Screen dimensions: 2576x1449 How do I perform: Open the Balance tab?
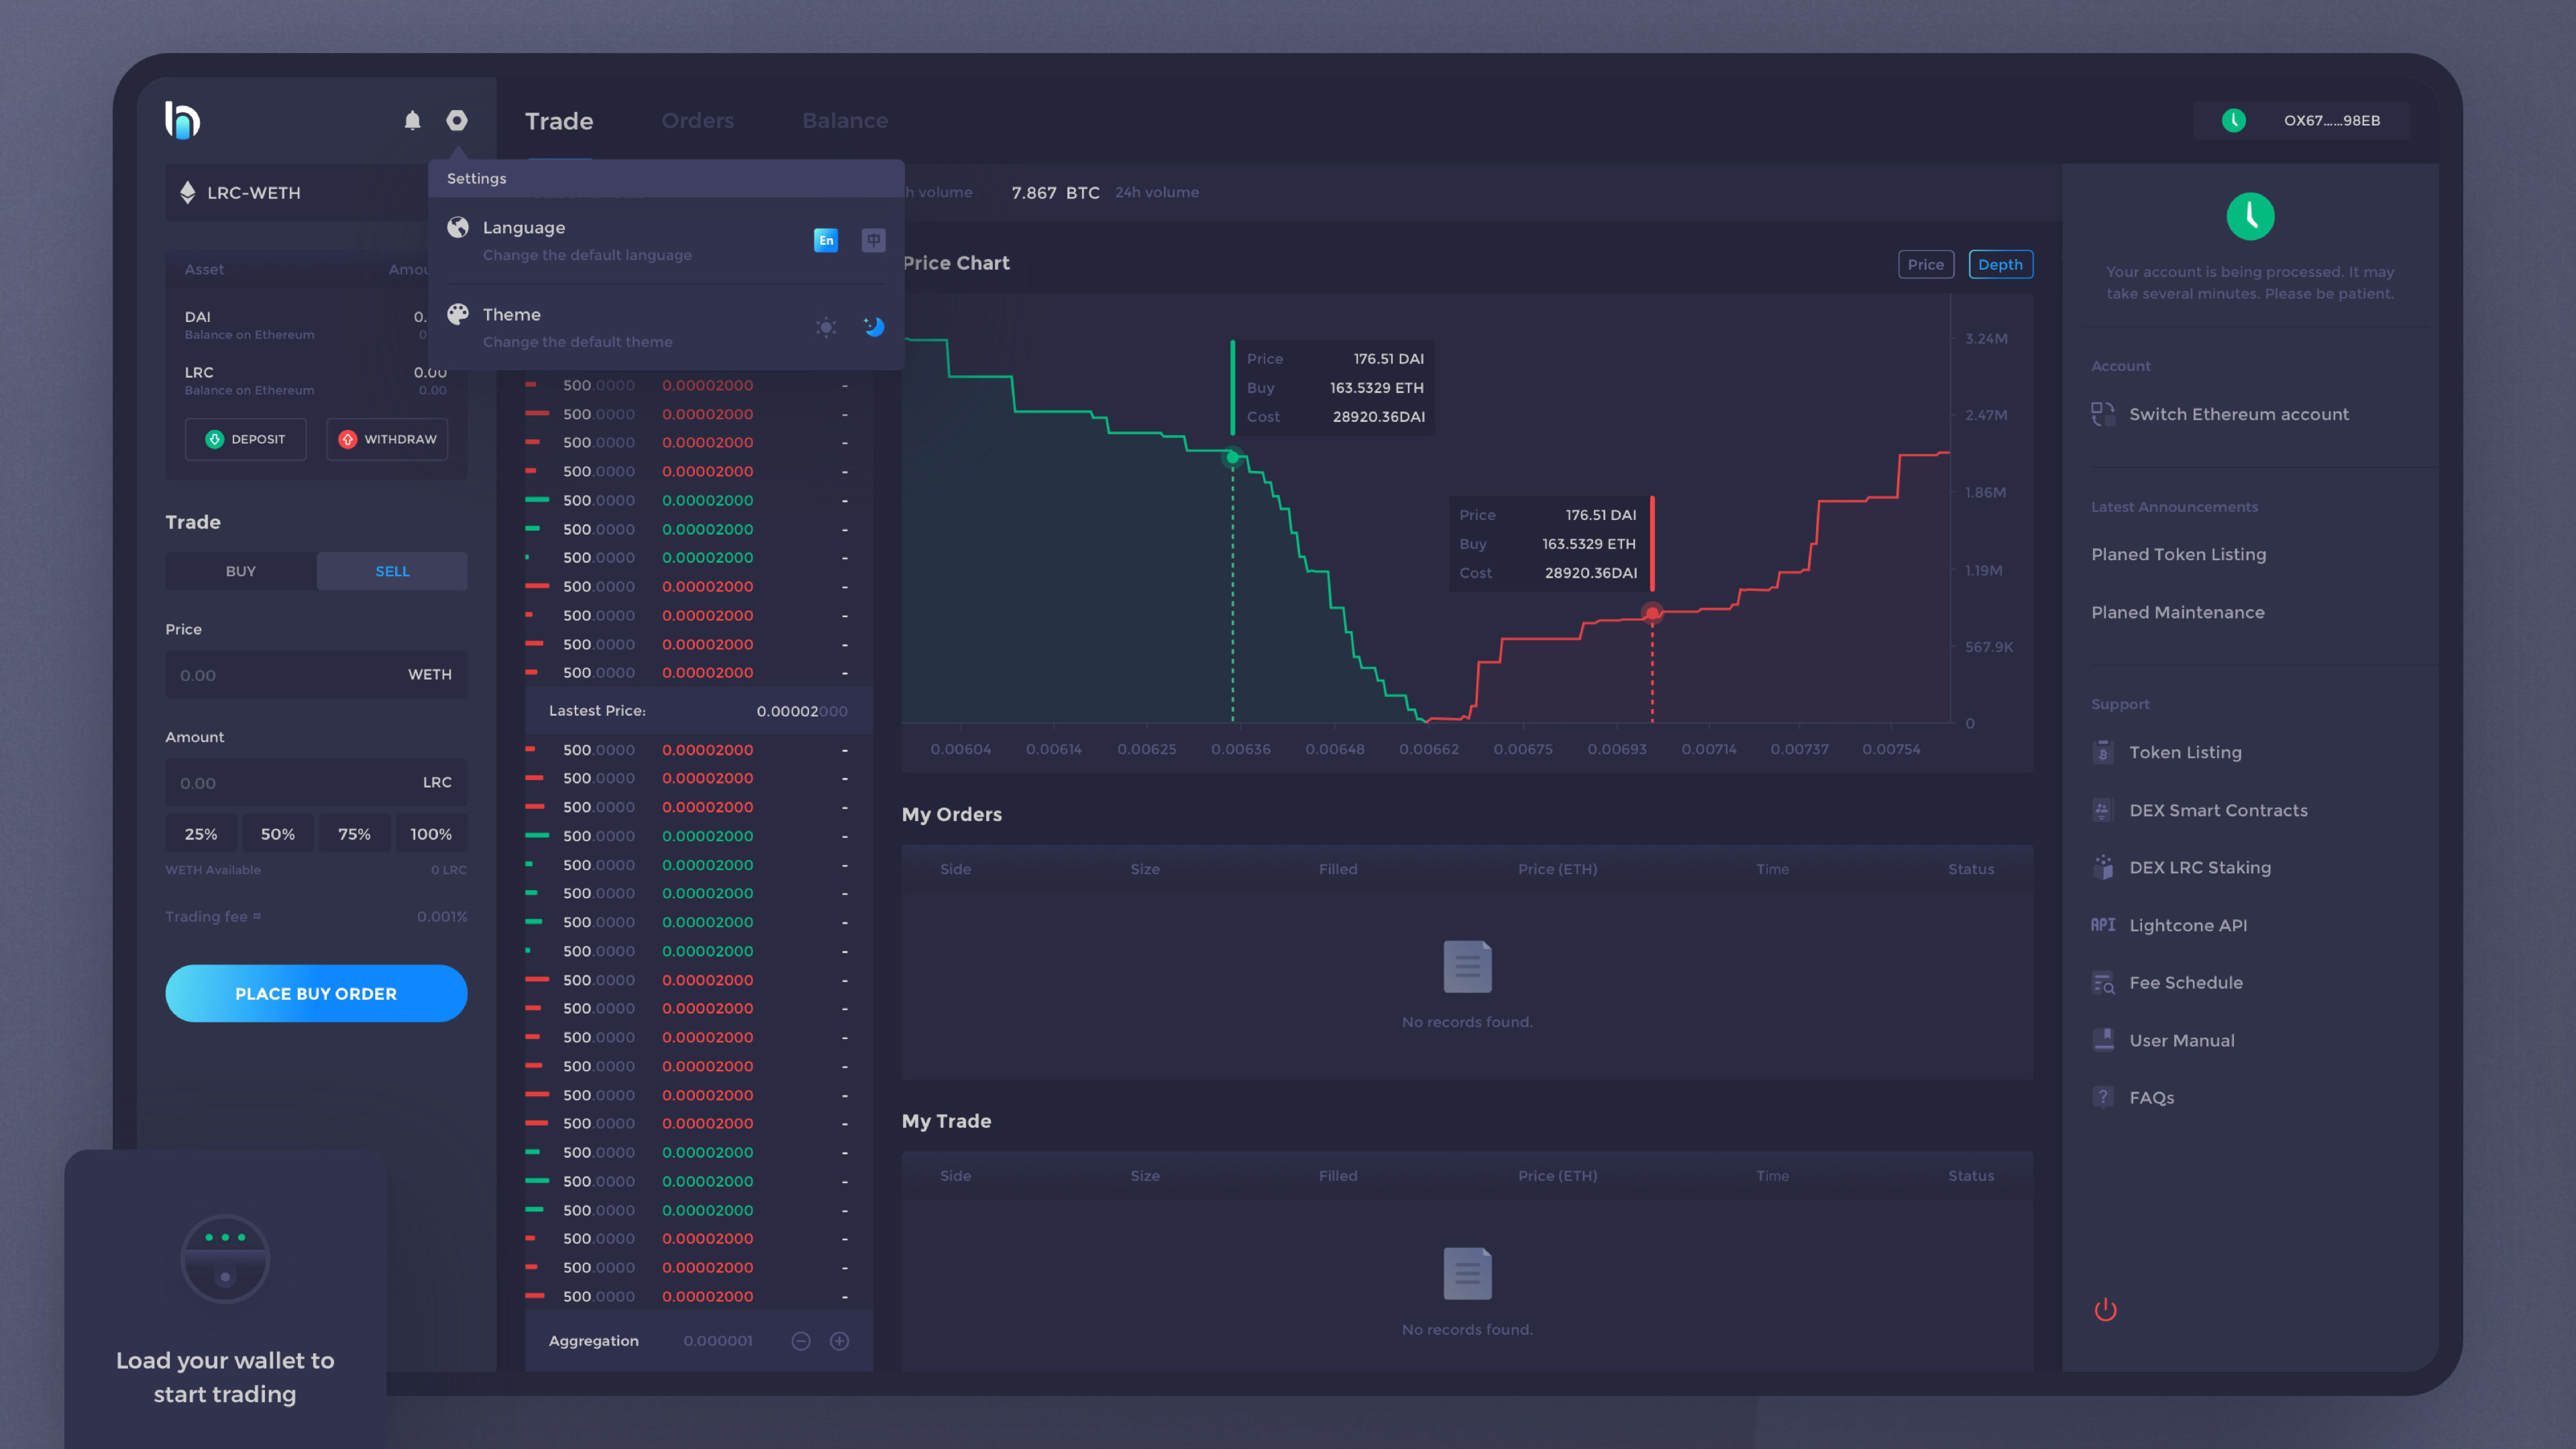pos(845,121)
